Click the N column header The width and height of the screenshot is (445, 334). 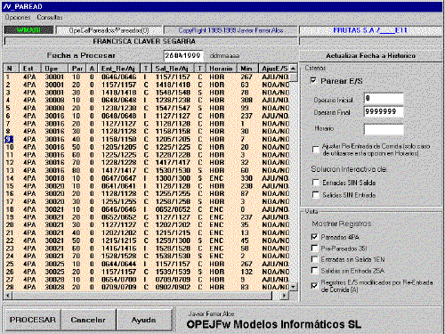(x=12, y=69)
